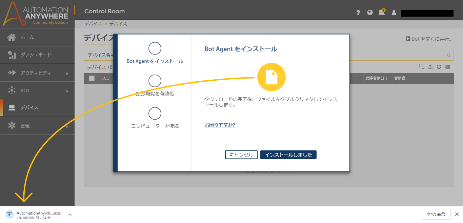This screenshot has height=223, width=463.
Task: Click Bot をすぐに実行 link
Action: [429, 39]
